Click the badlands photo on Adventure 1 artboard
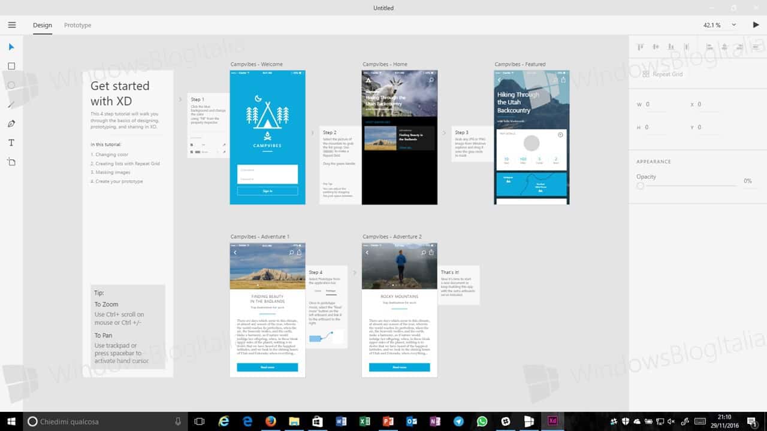This screenshot has height=431, width=767. (x=267, y=266)
